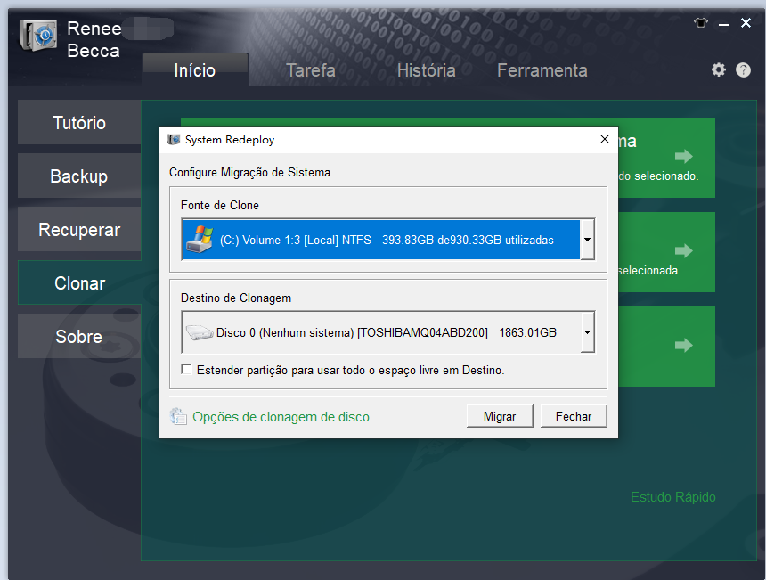The width and height of the screenshot is (766, 580).
Task: Click the disk clone options document icon
Action: [x=179, y=416]
